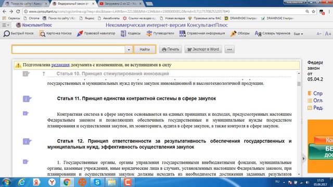Click the Найти button
The image size is (333, 187).
pos(145,49)
